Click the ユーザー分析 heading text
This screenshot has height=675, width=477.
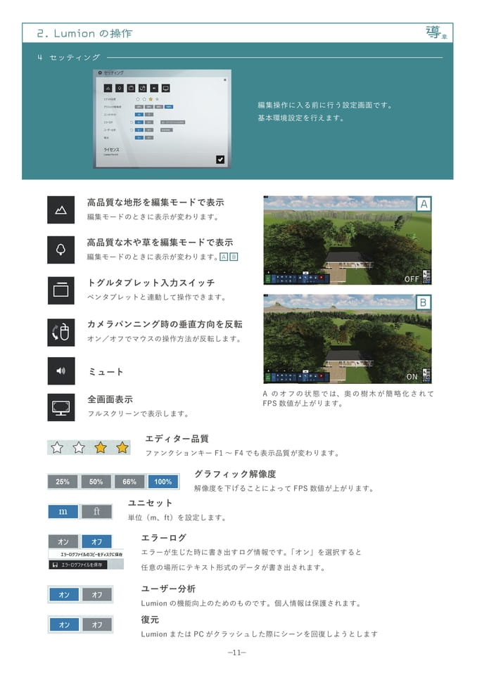(168, 589)
